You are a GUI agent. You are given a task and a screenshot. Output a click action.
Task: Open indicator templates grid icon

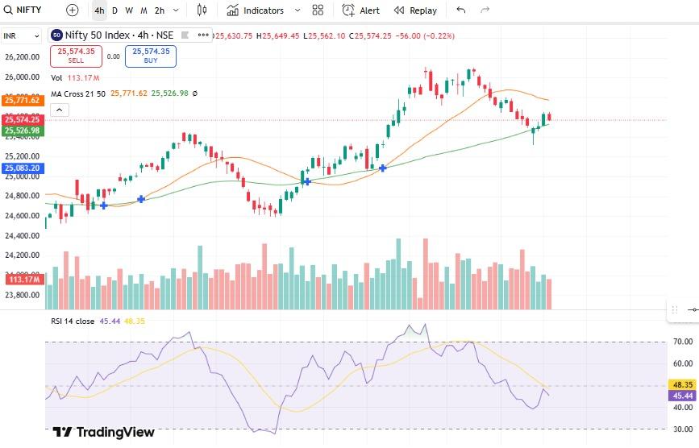pyautogui.click(x=318, y=10)
